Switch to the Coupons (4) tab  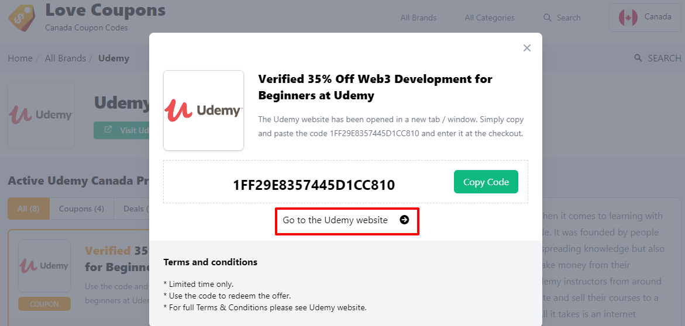point(81,209)
